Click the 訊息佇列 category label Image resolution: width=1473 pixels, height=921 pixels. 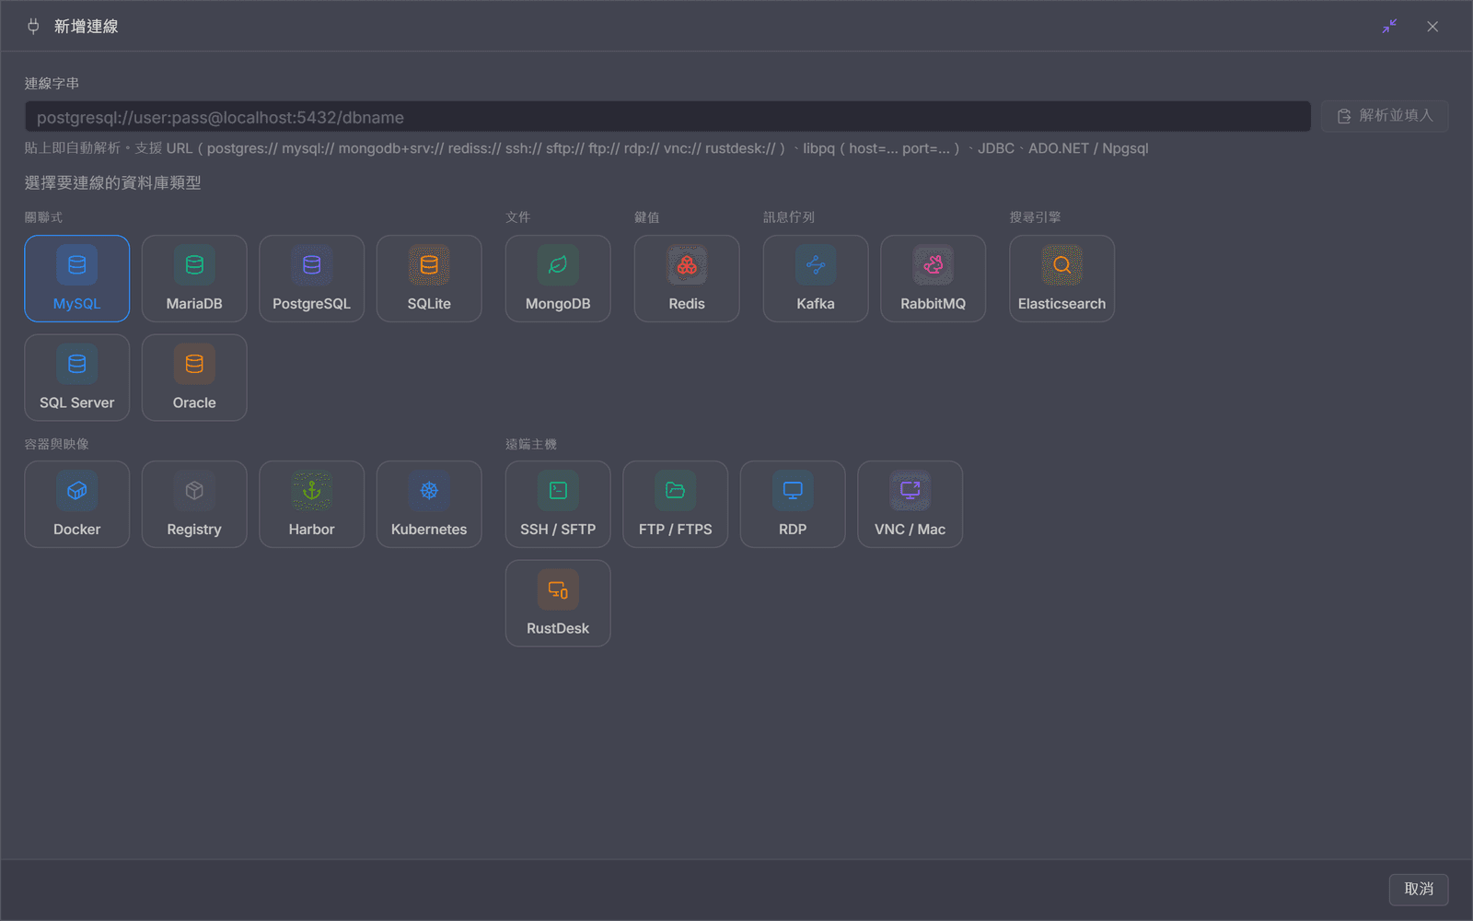click(x=789, y=217)
